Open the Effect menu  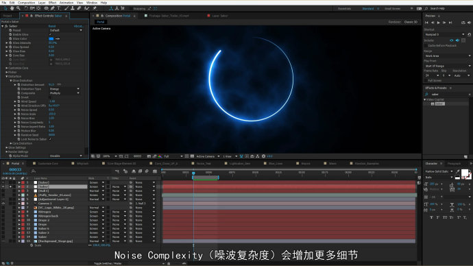(x=53, y=3)
